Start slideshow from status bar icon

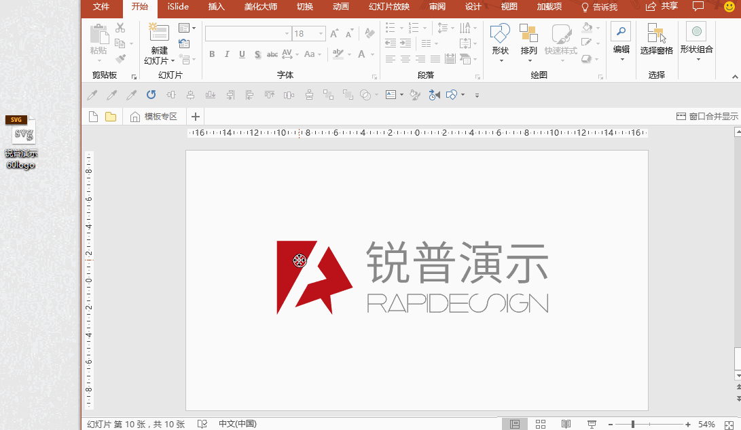click(592, 424)
